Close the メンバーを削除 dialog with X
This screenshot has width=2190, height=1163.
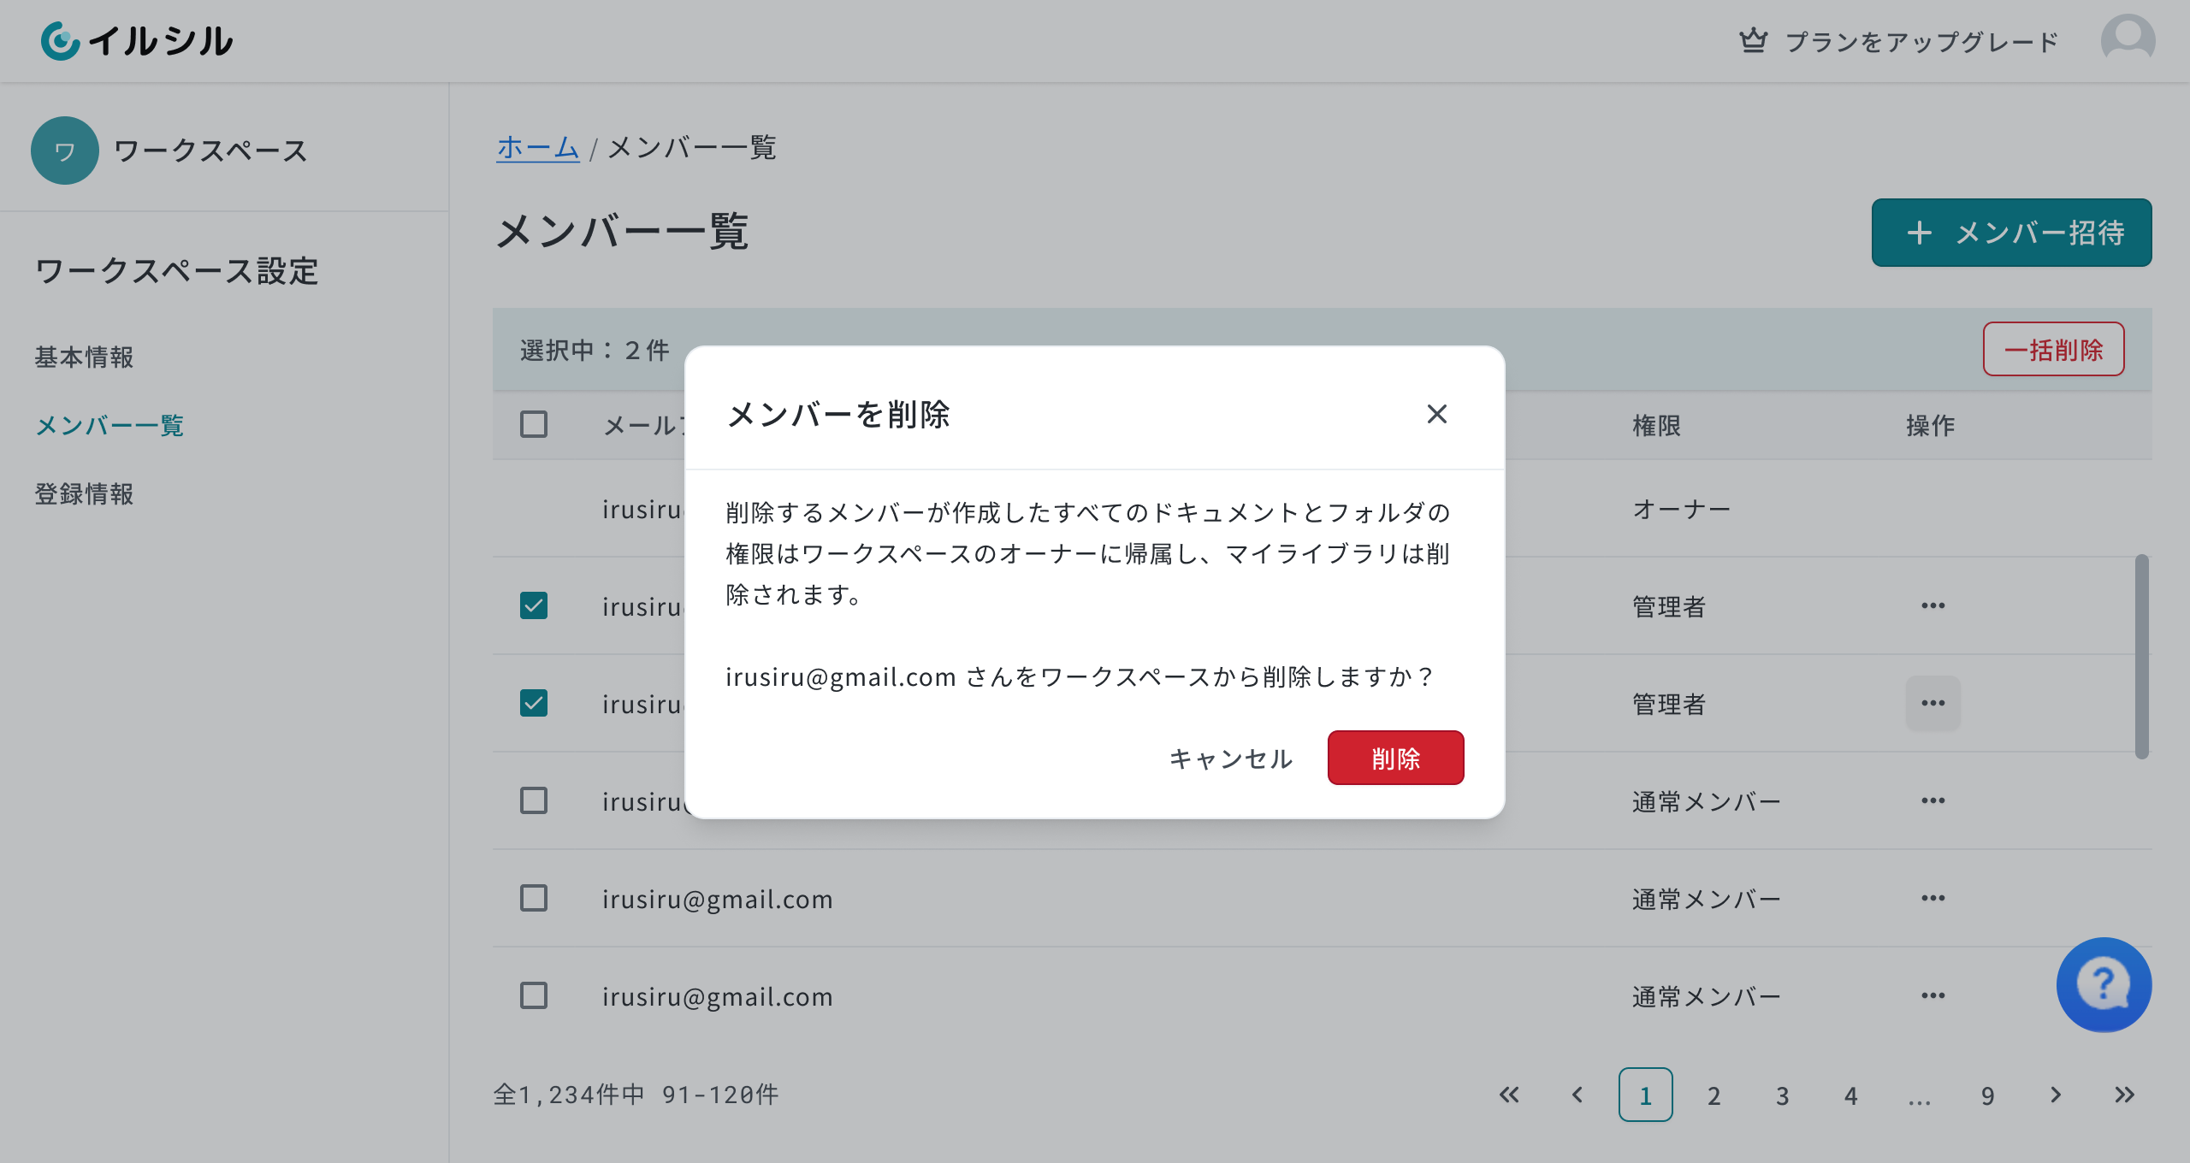click(x=1437, y=414)
